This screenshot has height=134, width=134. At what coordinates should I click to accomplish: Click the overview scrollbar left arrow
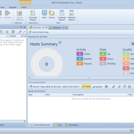pos(29,78)
